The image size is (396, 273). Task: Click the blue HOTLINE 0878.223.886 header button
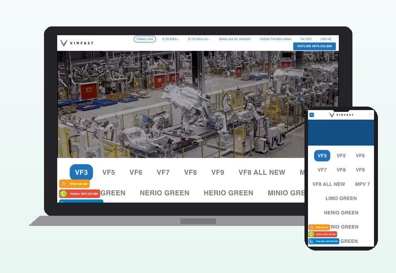pyautogui.click(x=315, y=46)
